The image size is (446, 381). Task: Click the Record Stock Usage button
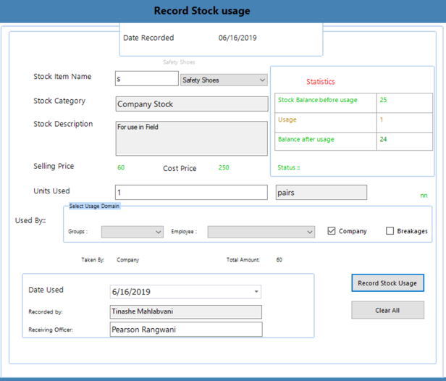387,282
